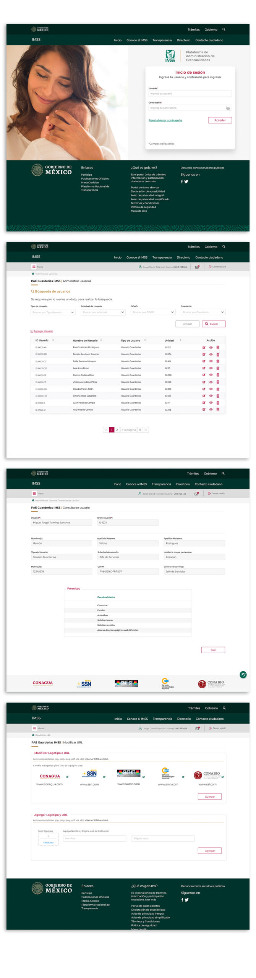Click the Usuario input field on login
This screenshot has width=256, height=978.
(x=190, y=94)
